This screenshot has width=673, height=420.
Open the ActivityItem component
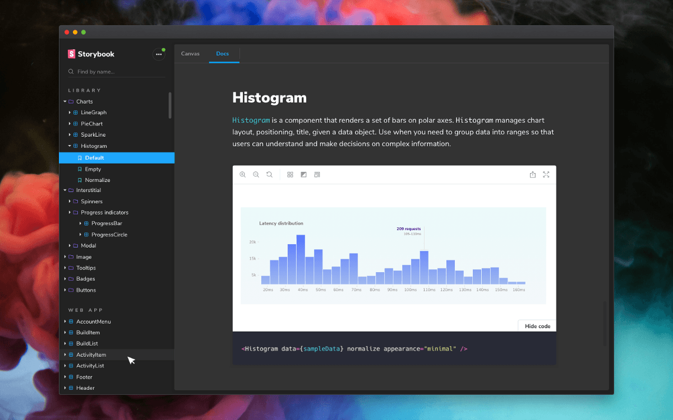(117, 355)
